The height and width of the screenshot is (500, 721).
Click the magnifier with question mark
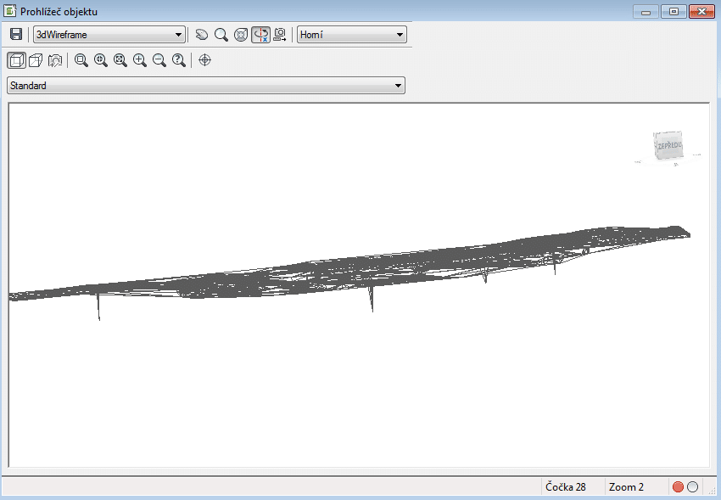coord(179,60)
